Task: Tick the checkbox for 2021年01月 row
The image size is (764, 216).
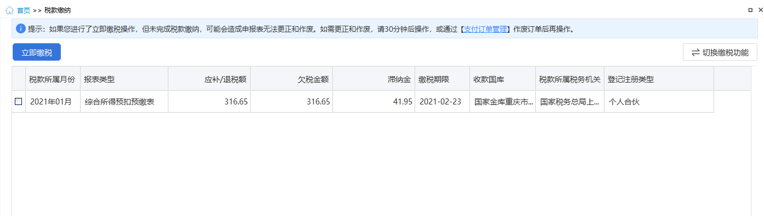Action: tap(19, 102)
